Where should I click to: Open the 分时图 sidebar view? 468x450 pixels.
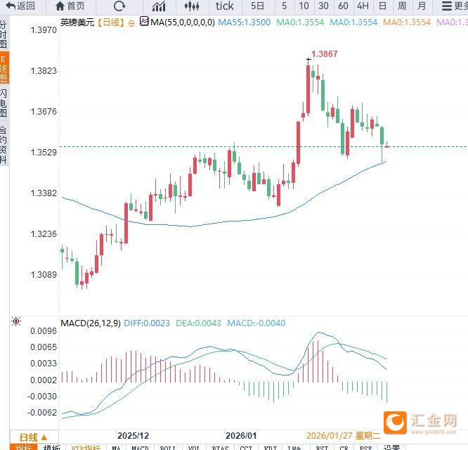point(4,34)
